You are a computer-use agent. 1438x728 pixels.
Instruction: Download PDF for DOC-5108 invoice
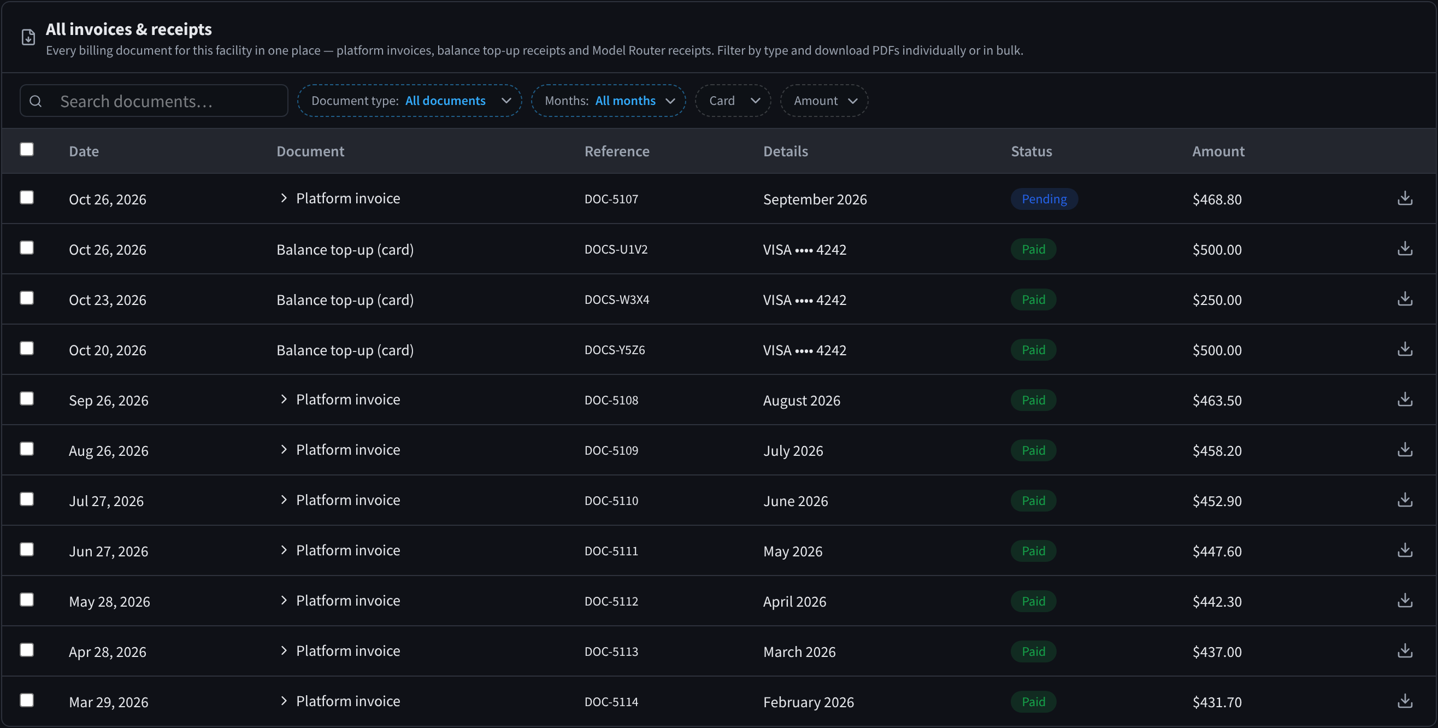(x=1405, y=399)
